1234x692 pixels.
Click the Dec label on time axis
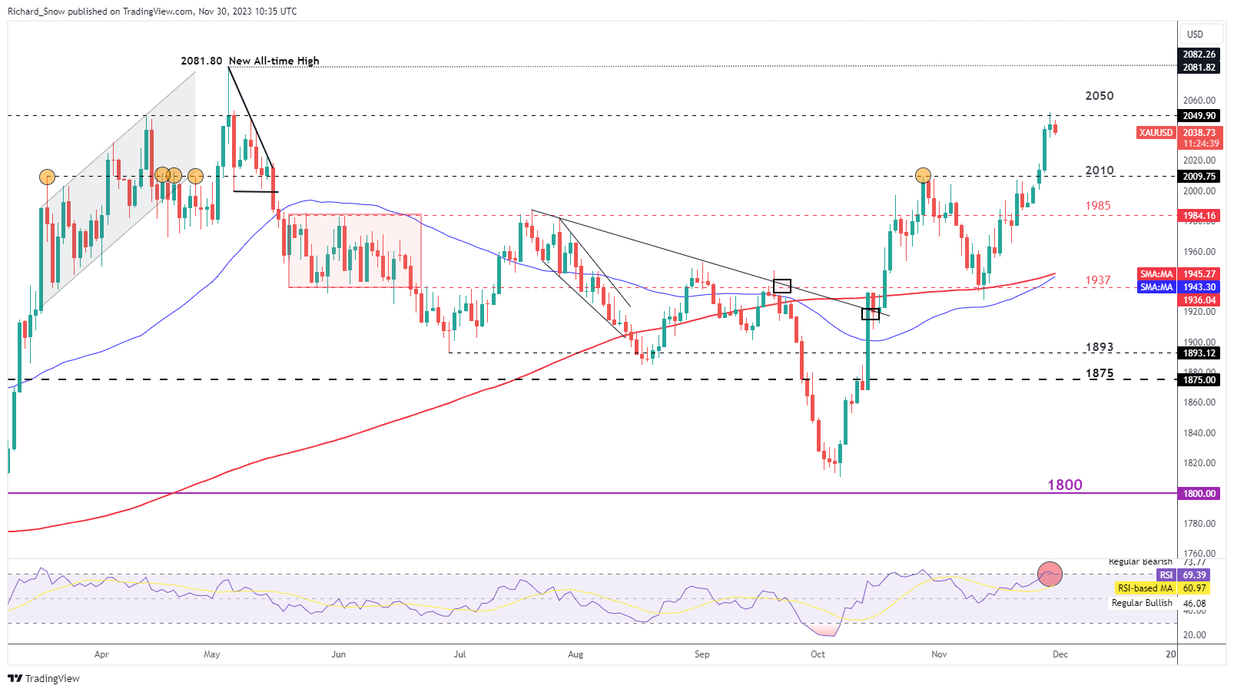1060,654
